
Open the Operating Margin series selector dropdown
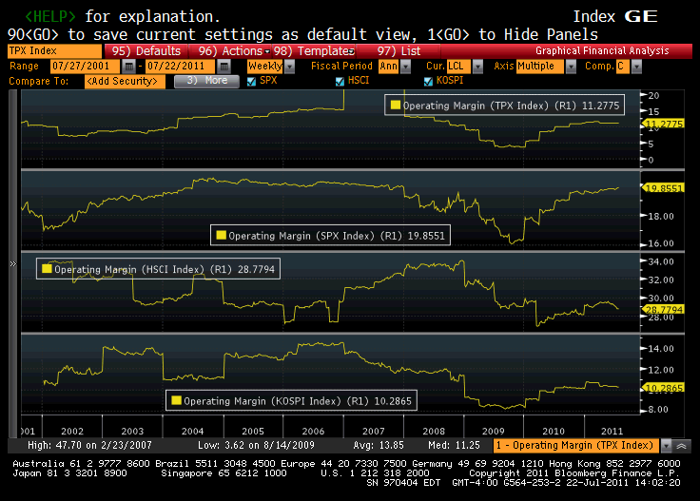[x=666, y=445]
